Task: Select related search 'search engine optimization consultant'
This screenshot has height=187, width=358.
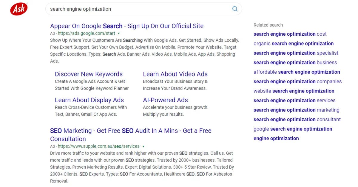Action: point(297,120)
